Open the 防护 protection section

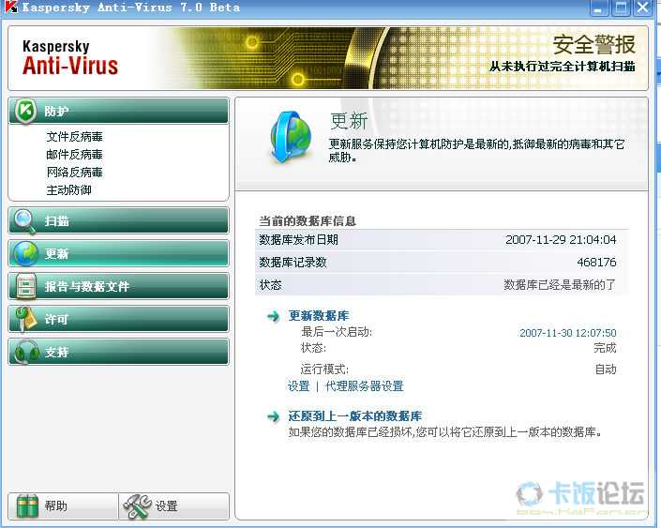coord(118,111)
